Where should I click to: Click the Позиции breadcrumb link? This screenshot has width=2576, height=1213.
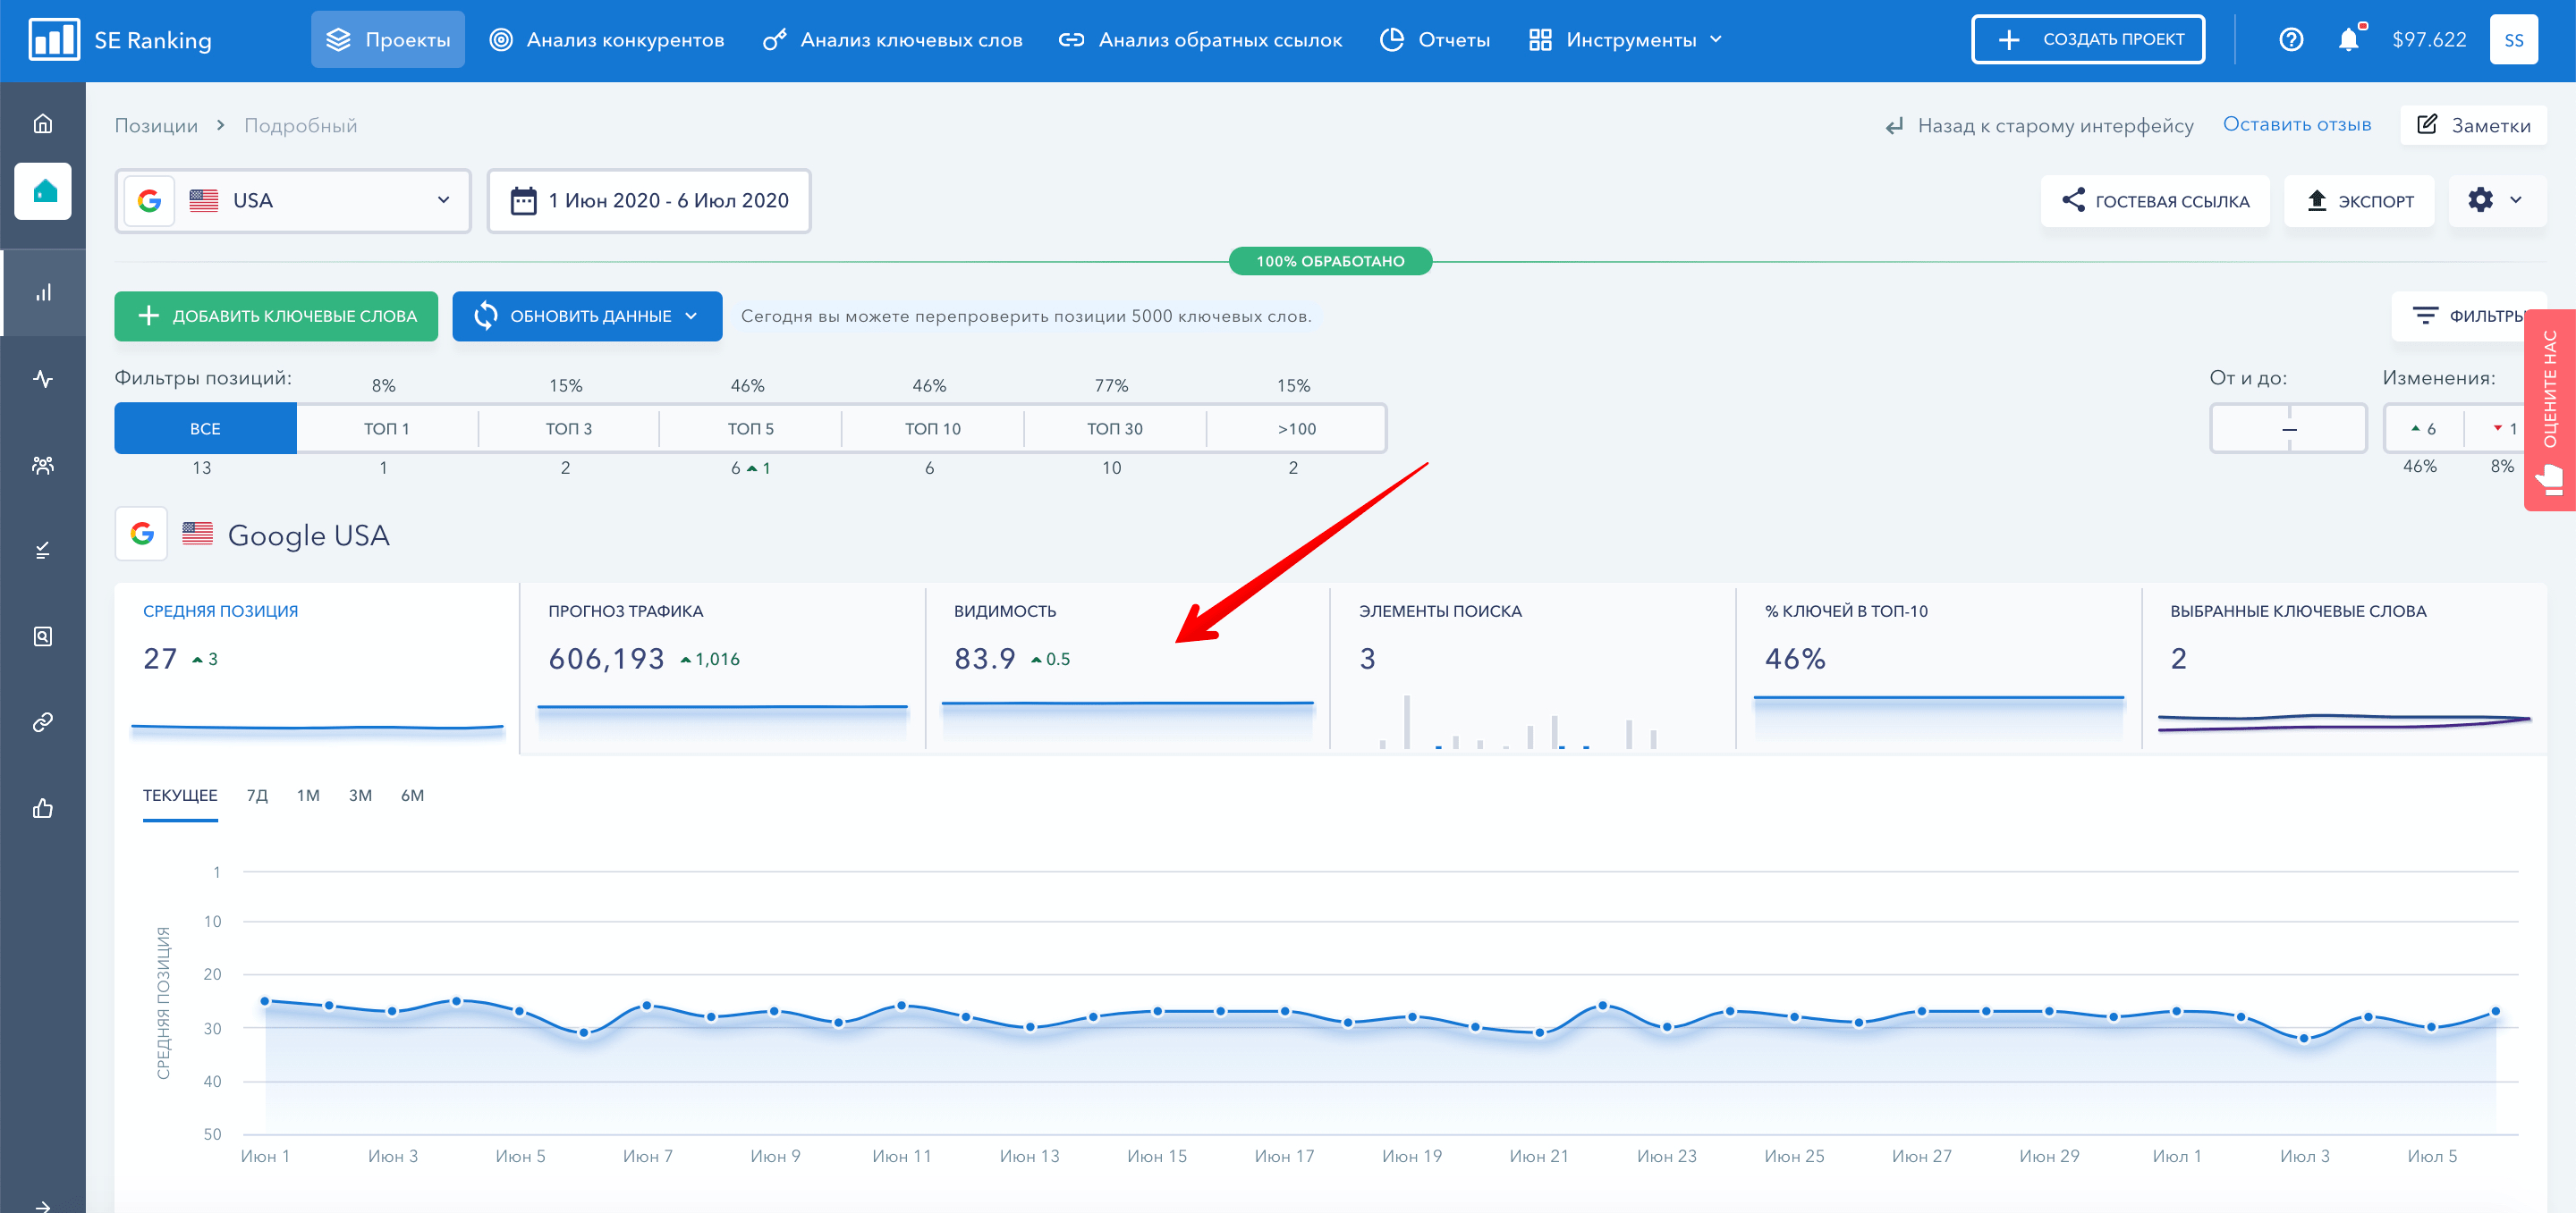point(156,126)
